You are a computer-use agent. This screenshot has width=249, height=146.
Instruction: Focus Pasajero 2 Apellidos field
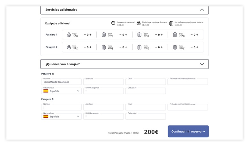click(x=103, y=107)
